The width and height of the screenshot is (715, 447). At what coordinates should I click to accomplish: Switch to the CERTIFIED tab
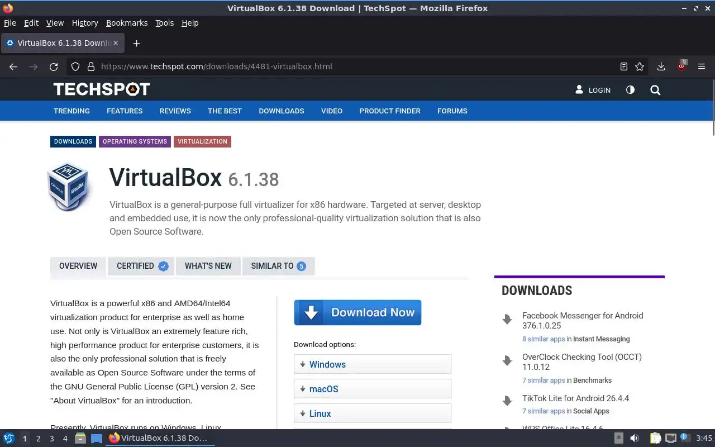tap(141, 266)
